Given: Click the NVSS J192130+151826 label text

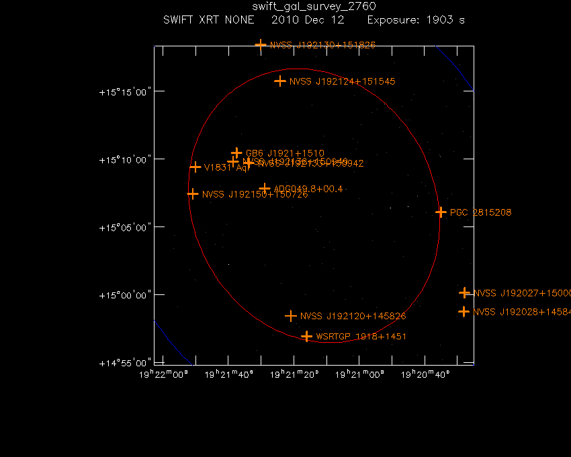Looking at the screenshot, I should pos(322,45).
